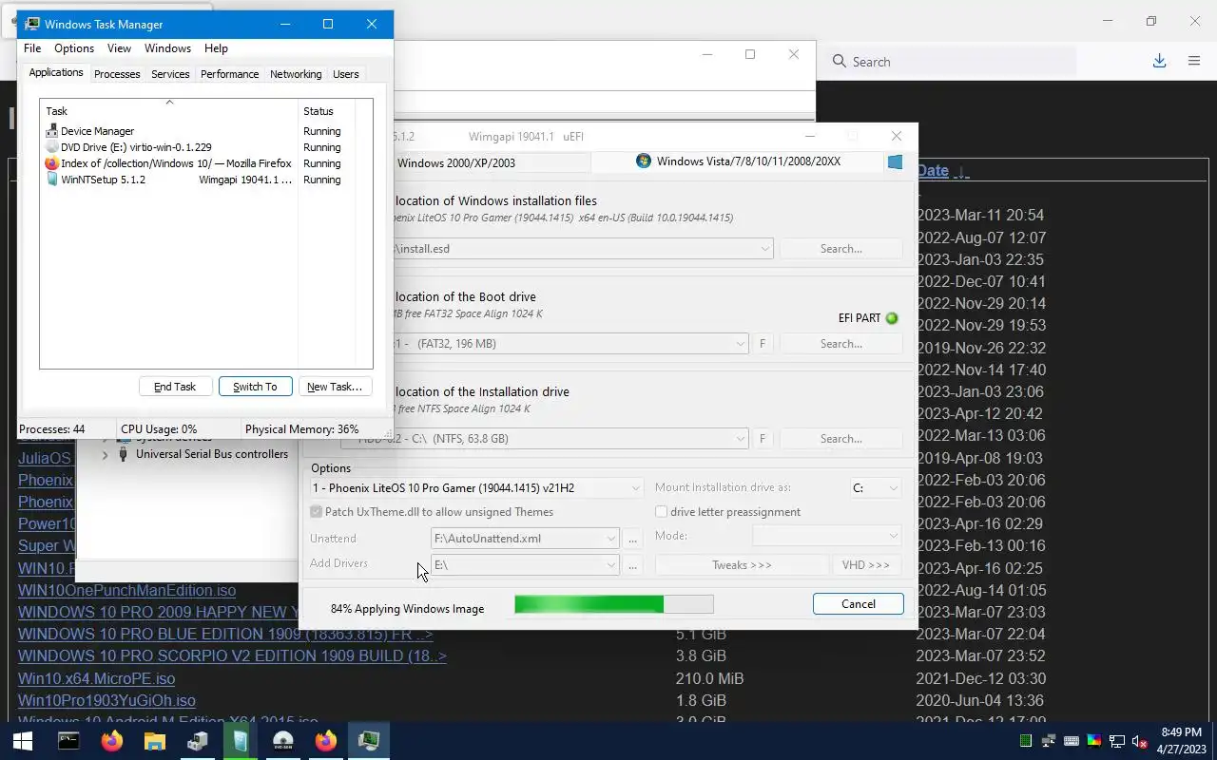The image size is (1217, 760).
Task: Switch to second Firefox taskbar icon
Action: pos(326,741)
